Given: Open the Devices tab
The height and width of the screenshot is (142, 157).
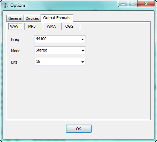Looking at the screenshot, I should [32, 18].
